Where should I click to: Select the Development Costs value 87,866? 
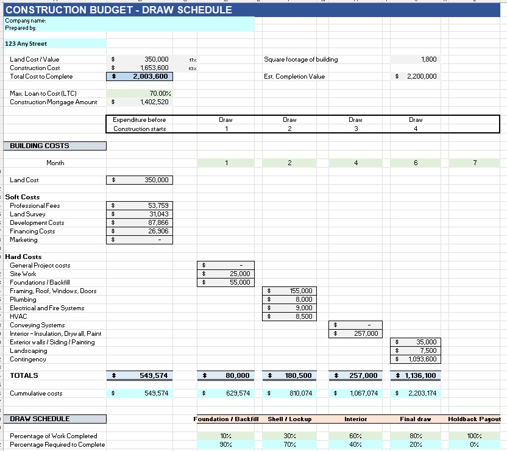point(140,223)
